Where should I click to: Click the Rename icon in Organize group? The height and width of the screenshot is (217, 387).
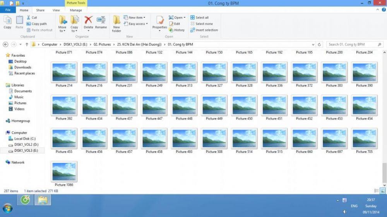click(x=101, y=22)
